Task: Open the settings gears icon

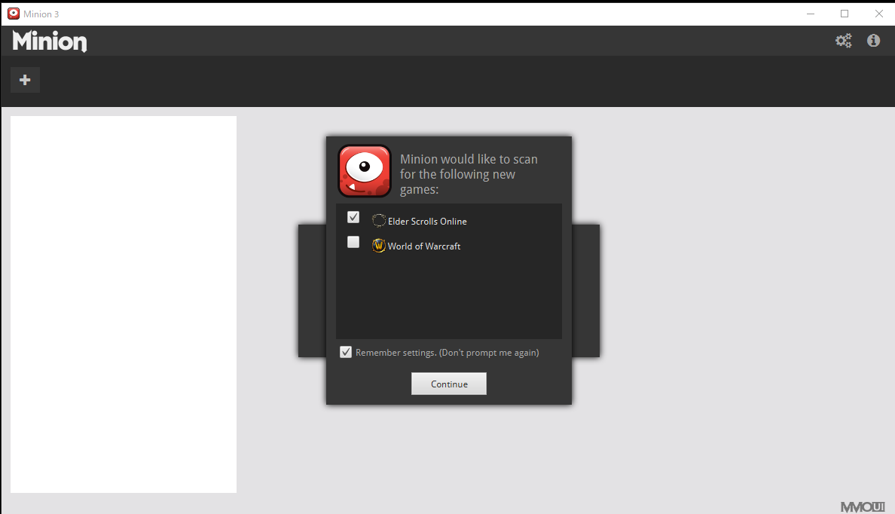Action: pyautogui.click(x=843, y=41)
